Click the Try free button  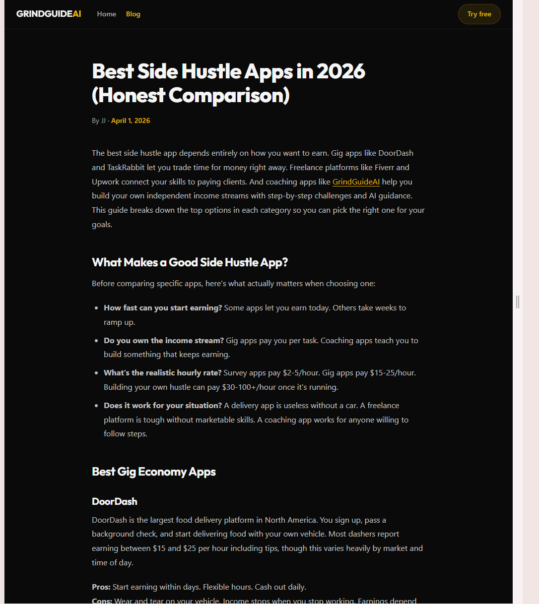click(x=479, y=14)
